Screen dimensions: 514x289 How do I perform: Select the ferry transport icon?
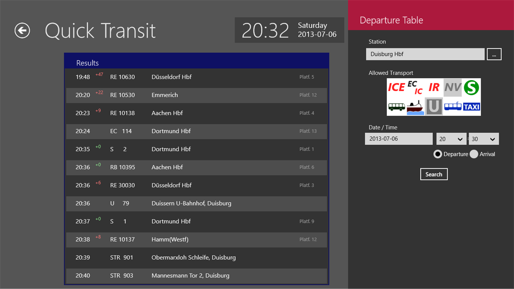414,106
